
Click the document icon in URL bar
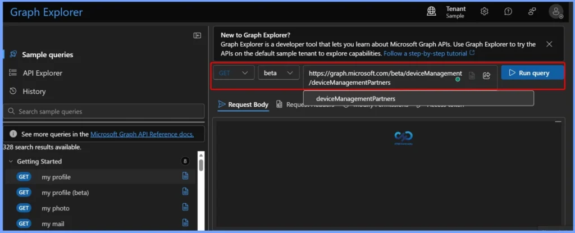tap(472, 76)
